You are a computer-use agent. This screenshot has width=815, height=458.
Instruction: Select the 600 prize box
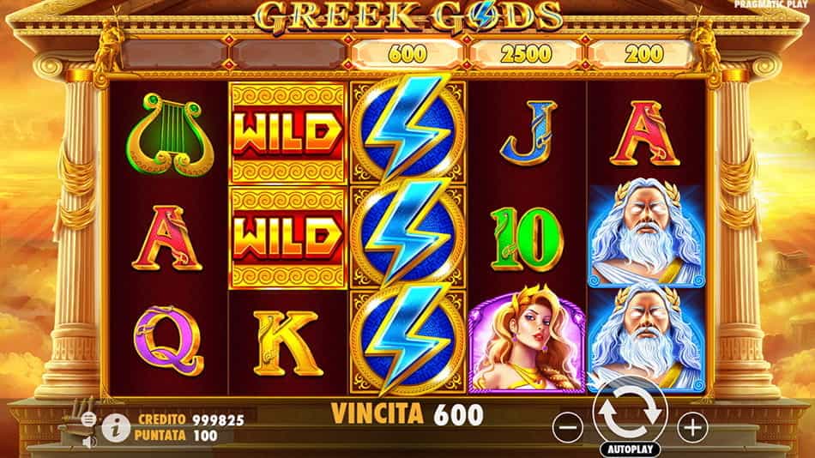(x=407, y=53)
